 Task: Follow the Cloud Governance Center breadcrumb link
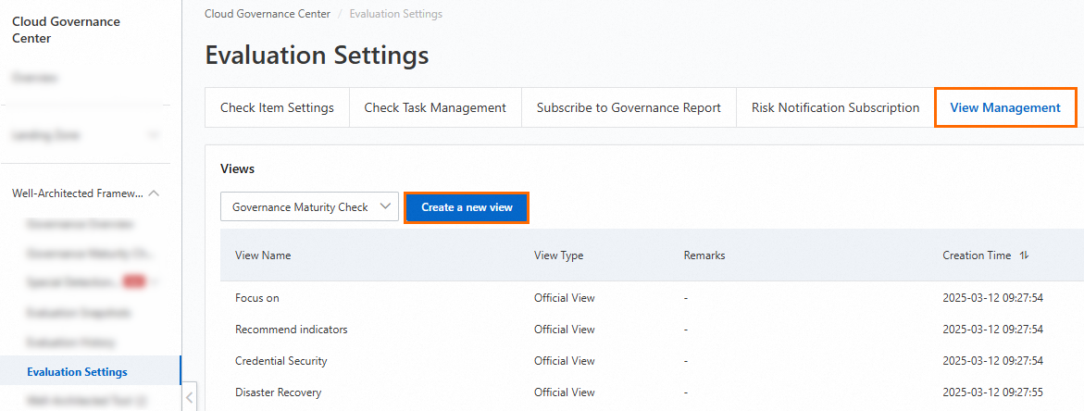point(268,14)
